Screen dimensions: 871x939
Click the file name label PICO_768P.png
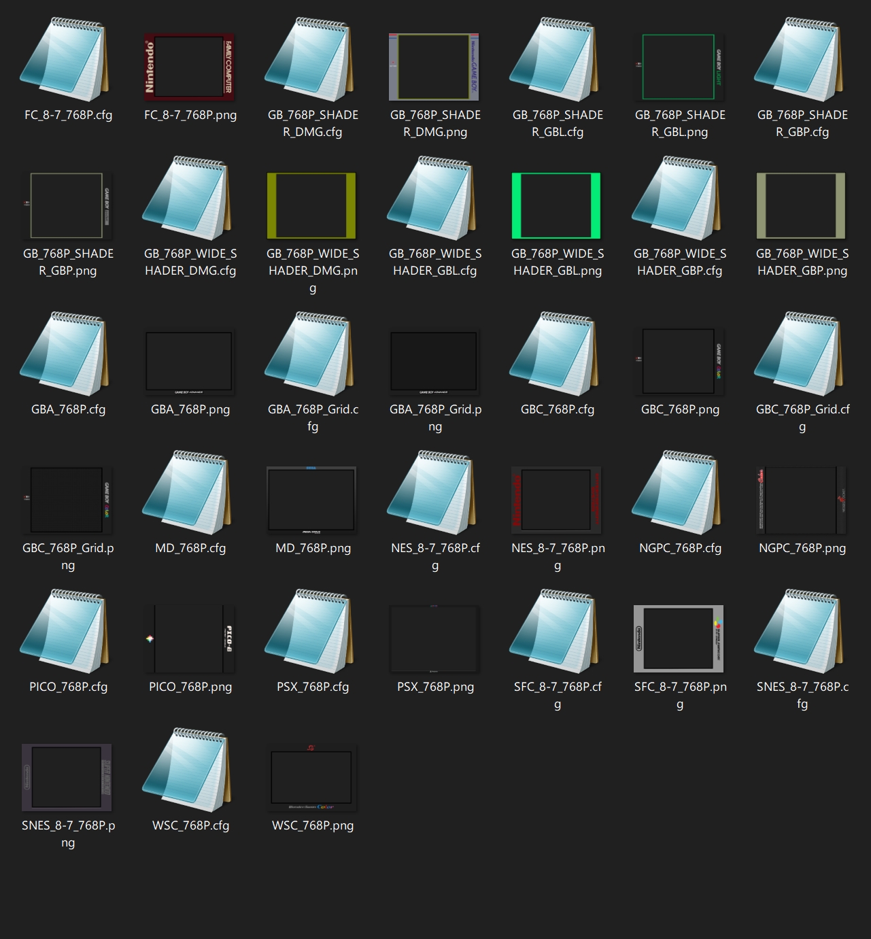(190, 687)
